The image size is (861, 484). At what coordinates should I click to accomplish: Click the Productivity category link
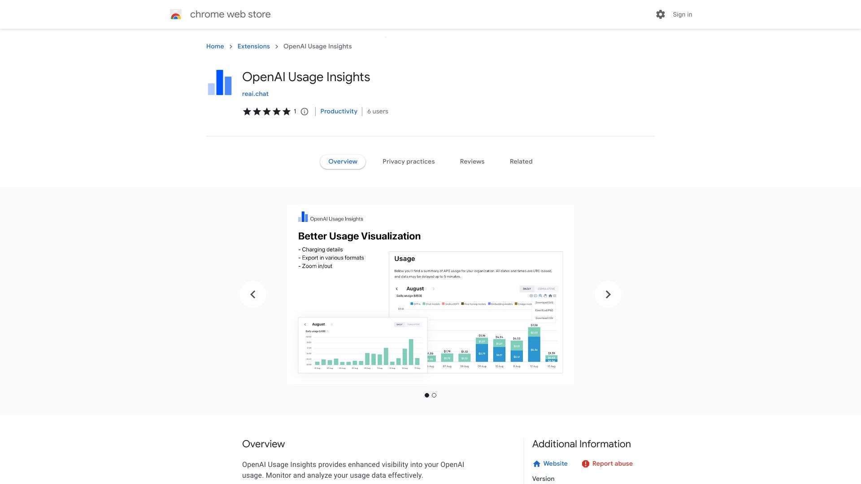click(339, 111)
